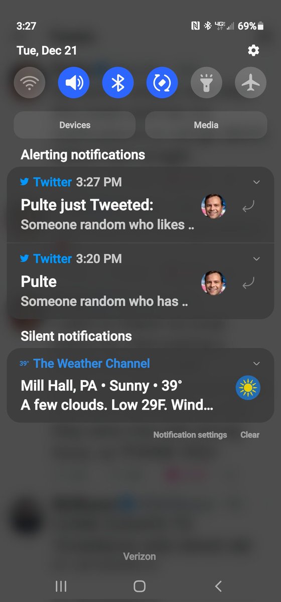Image resolution: width=281 pixels, height=602 pixels.
Task: Expand the 3:20 PM Twitter notification
Action: 256,259
